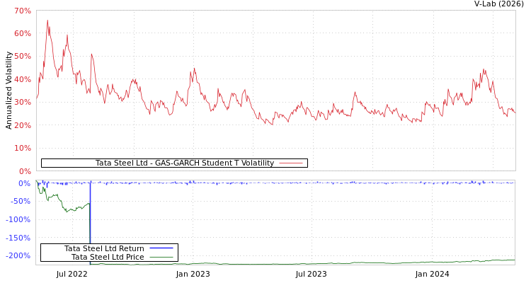
Task: Select the Tata Steel Ltd Return legend entry
Action: (x=104, y=248)
